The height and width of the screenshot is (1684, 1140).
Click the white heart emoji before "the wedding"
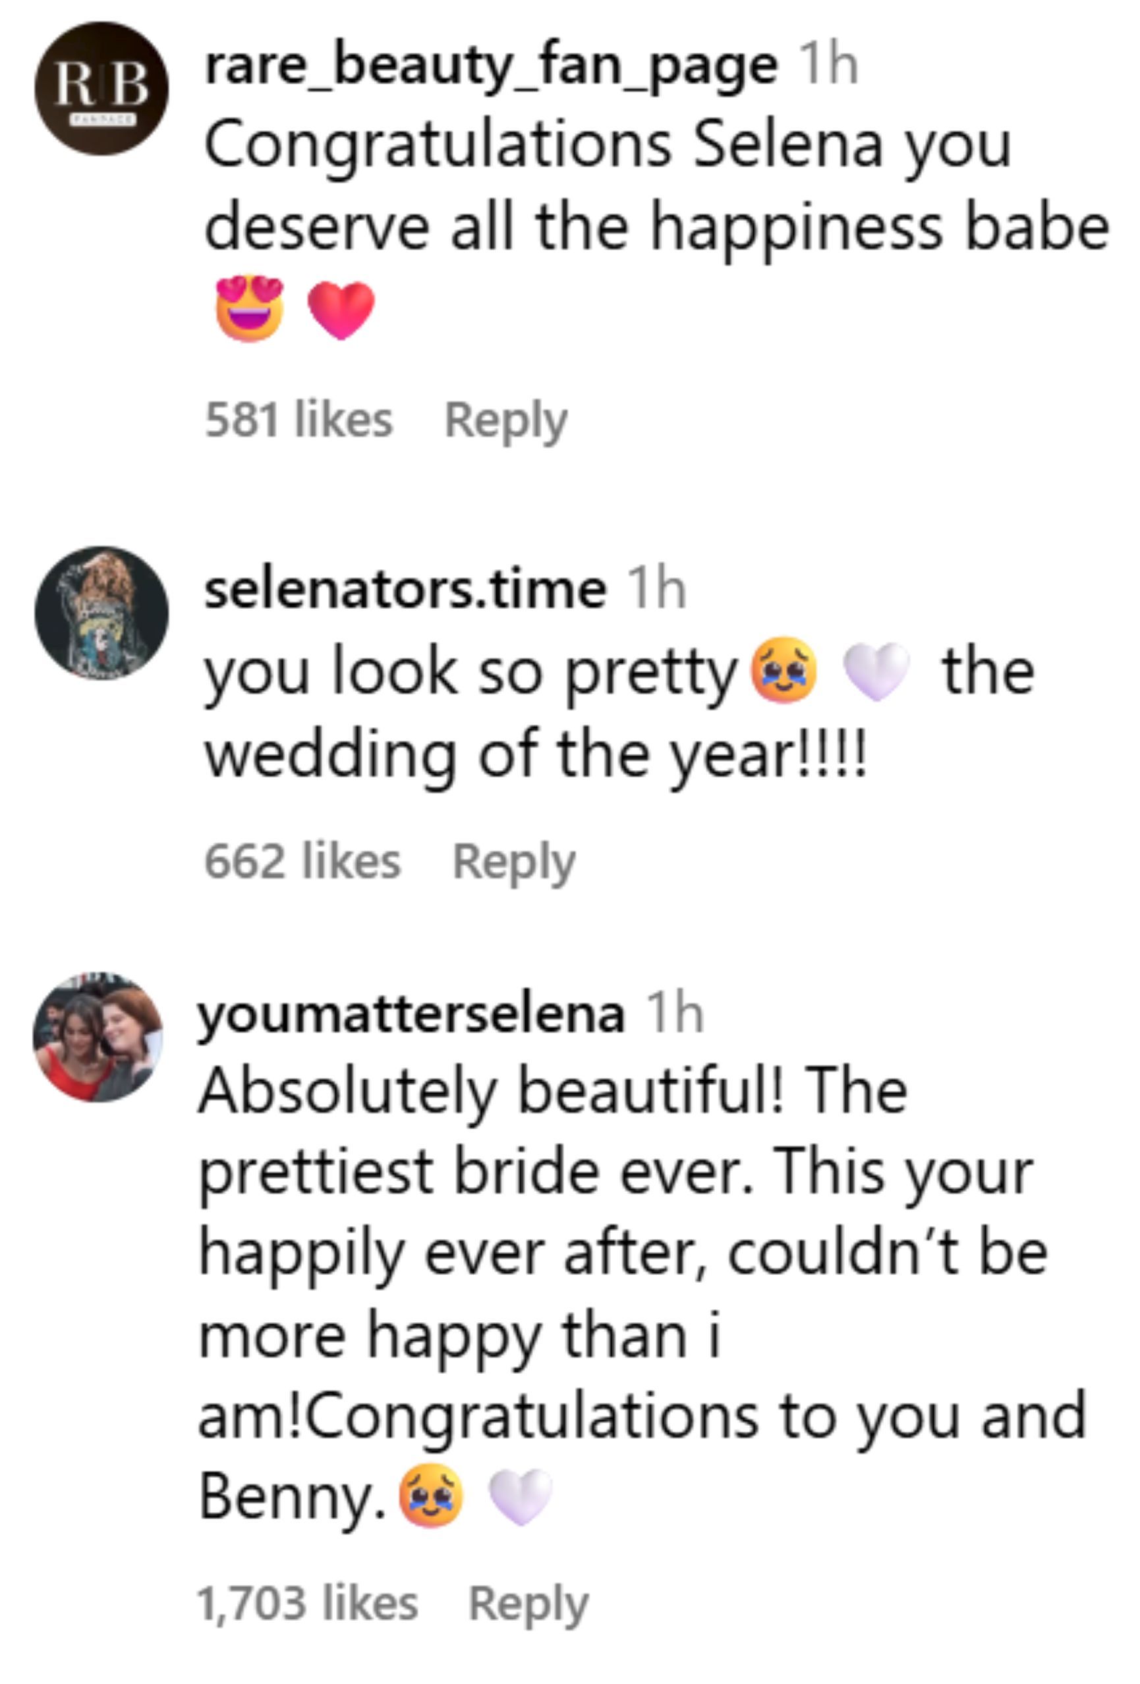(877, 672)
